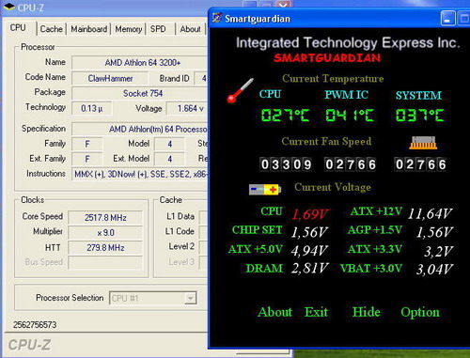This screenshot has width=470, height=358.
Task: Click the red SMARTGUARDIAN logo text
Action: pyautogui.click(x=327, y=58)
